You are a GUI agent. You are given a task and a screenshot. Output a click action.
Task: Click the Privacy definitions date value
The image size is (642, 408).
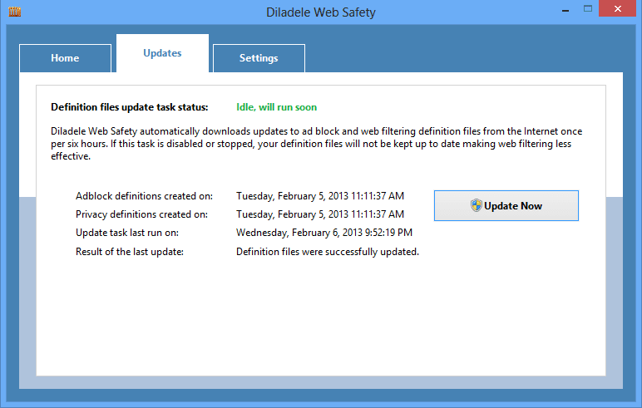click(x=320, y=214)
